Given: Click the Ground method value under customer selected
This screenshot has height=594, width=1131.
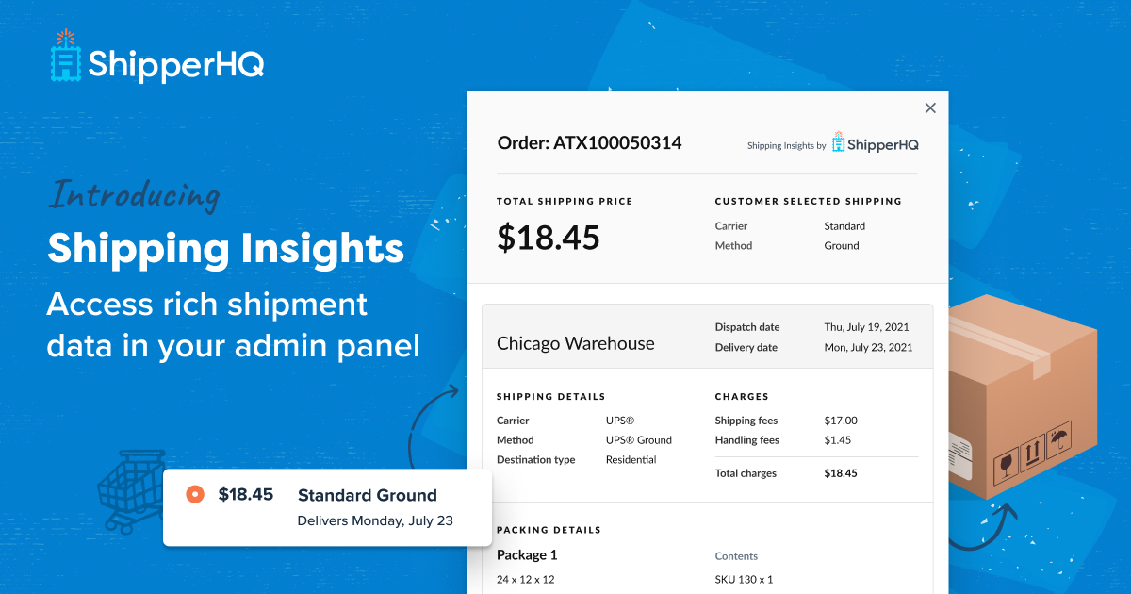Looking at the screenshot, I should pyautogui.click(x=842, y=245).
